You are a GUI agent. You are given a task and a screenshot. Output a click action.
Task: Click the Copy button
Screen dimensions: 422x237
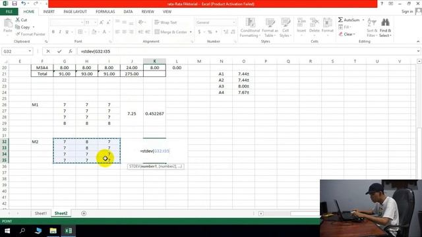tap(23, 27)
